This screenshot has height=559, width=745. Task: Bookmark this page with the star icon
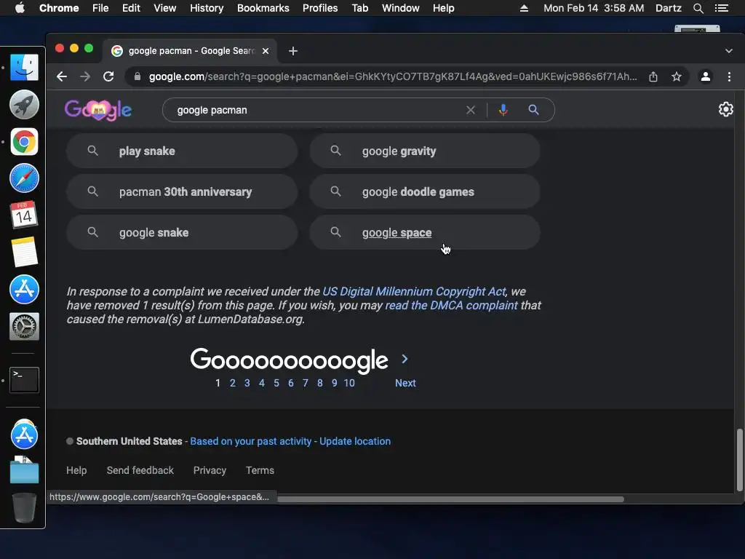click(677, 76)
